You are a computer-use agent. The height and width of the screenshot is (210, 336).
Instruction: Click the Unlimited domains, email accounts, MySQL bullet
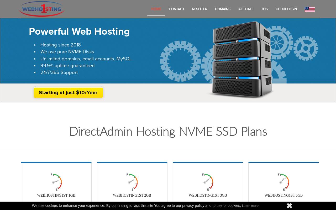(x=86, y=59)
